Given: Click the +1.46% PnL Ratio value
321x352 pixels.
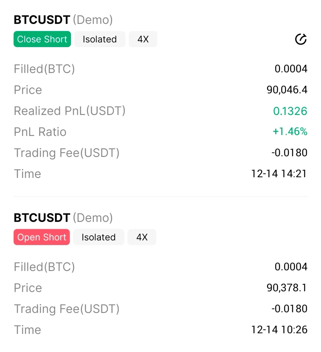Looking at the screenshot, I should 290,132.
